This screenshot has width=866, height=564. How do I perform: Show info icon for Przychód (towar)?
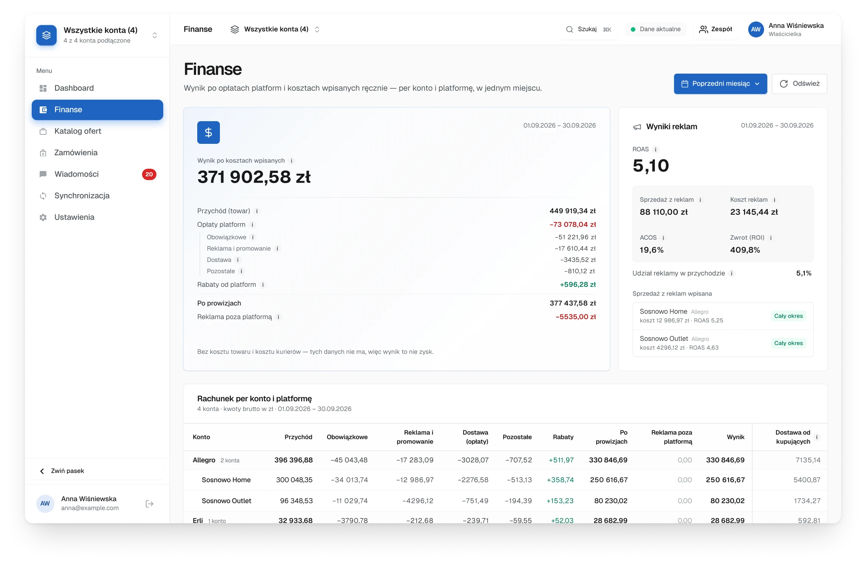(x=257, y=211)
